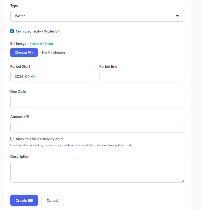
Task: Click the 'Mark this bill as already paid' label text
Action: (x=39, y=139)
